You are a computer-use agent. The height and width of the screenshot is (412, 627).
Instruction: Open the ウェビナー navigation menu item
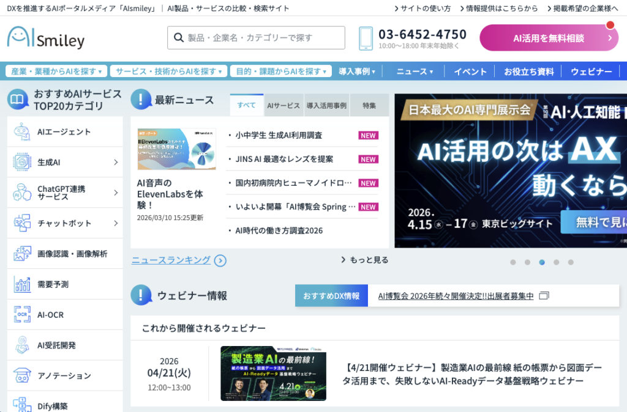tap(591, 72)
